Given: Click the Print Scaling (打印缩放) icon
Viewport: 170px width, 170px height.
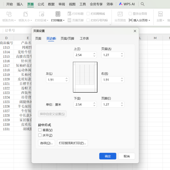Looking at the screenshot, I should pos(58,14).
